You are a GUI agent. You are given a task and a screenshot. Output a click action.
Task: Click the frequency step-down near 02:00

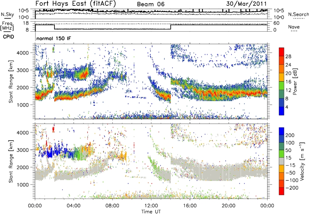click(54, 27)
